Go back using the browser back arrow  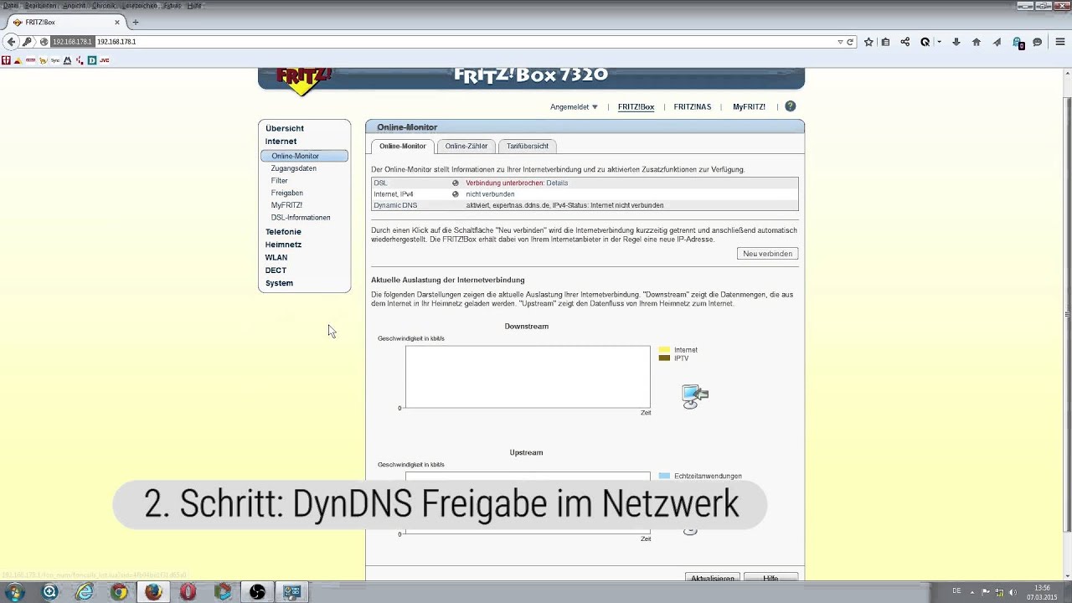[11, 41]
